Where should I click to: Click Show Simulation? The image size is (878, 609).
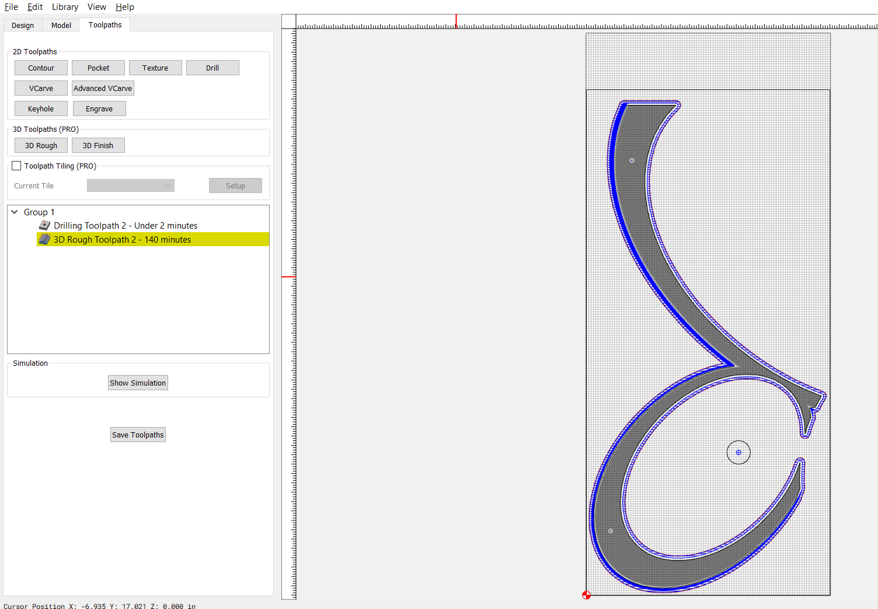pyautogui.click(x=138, y=383)
